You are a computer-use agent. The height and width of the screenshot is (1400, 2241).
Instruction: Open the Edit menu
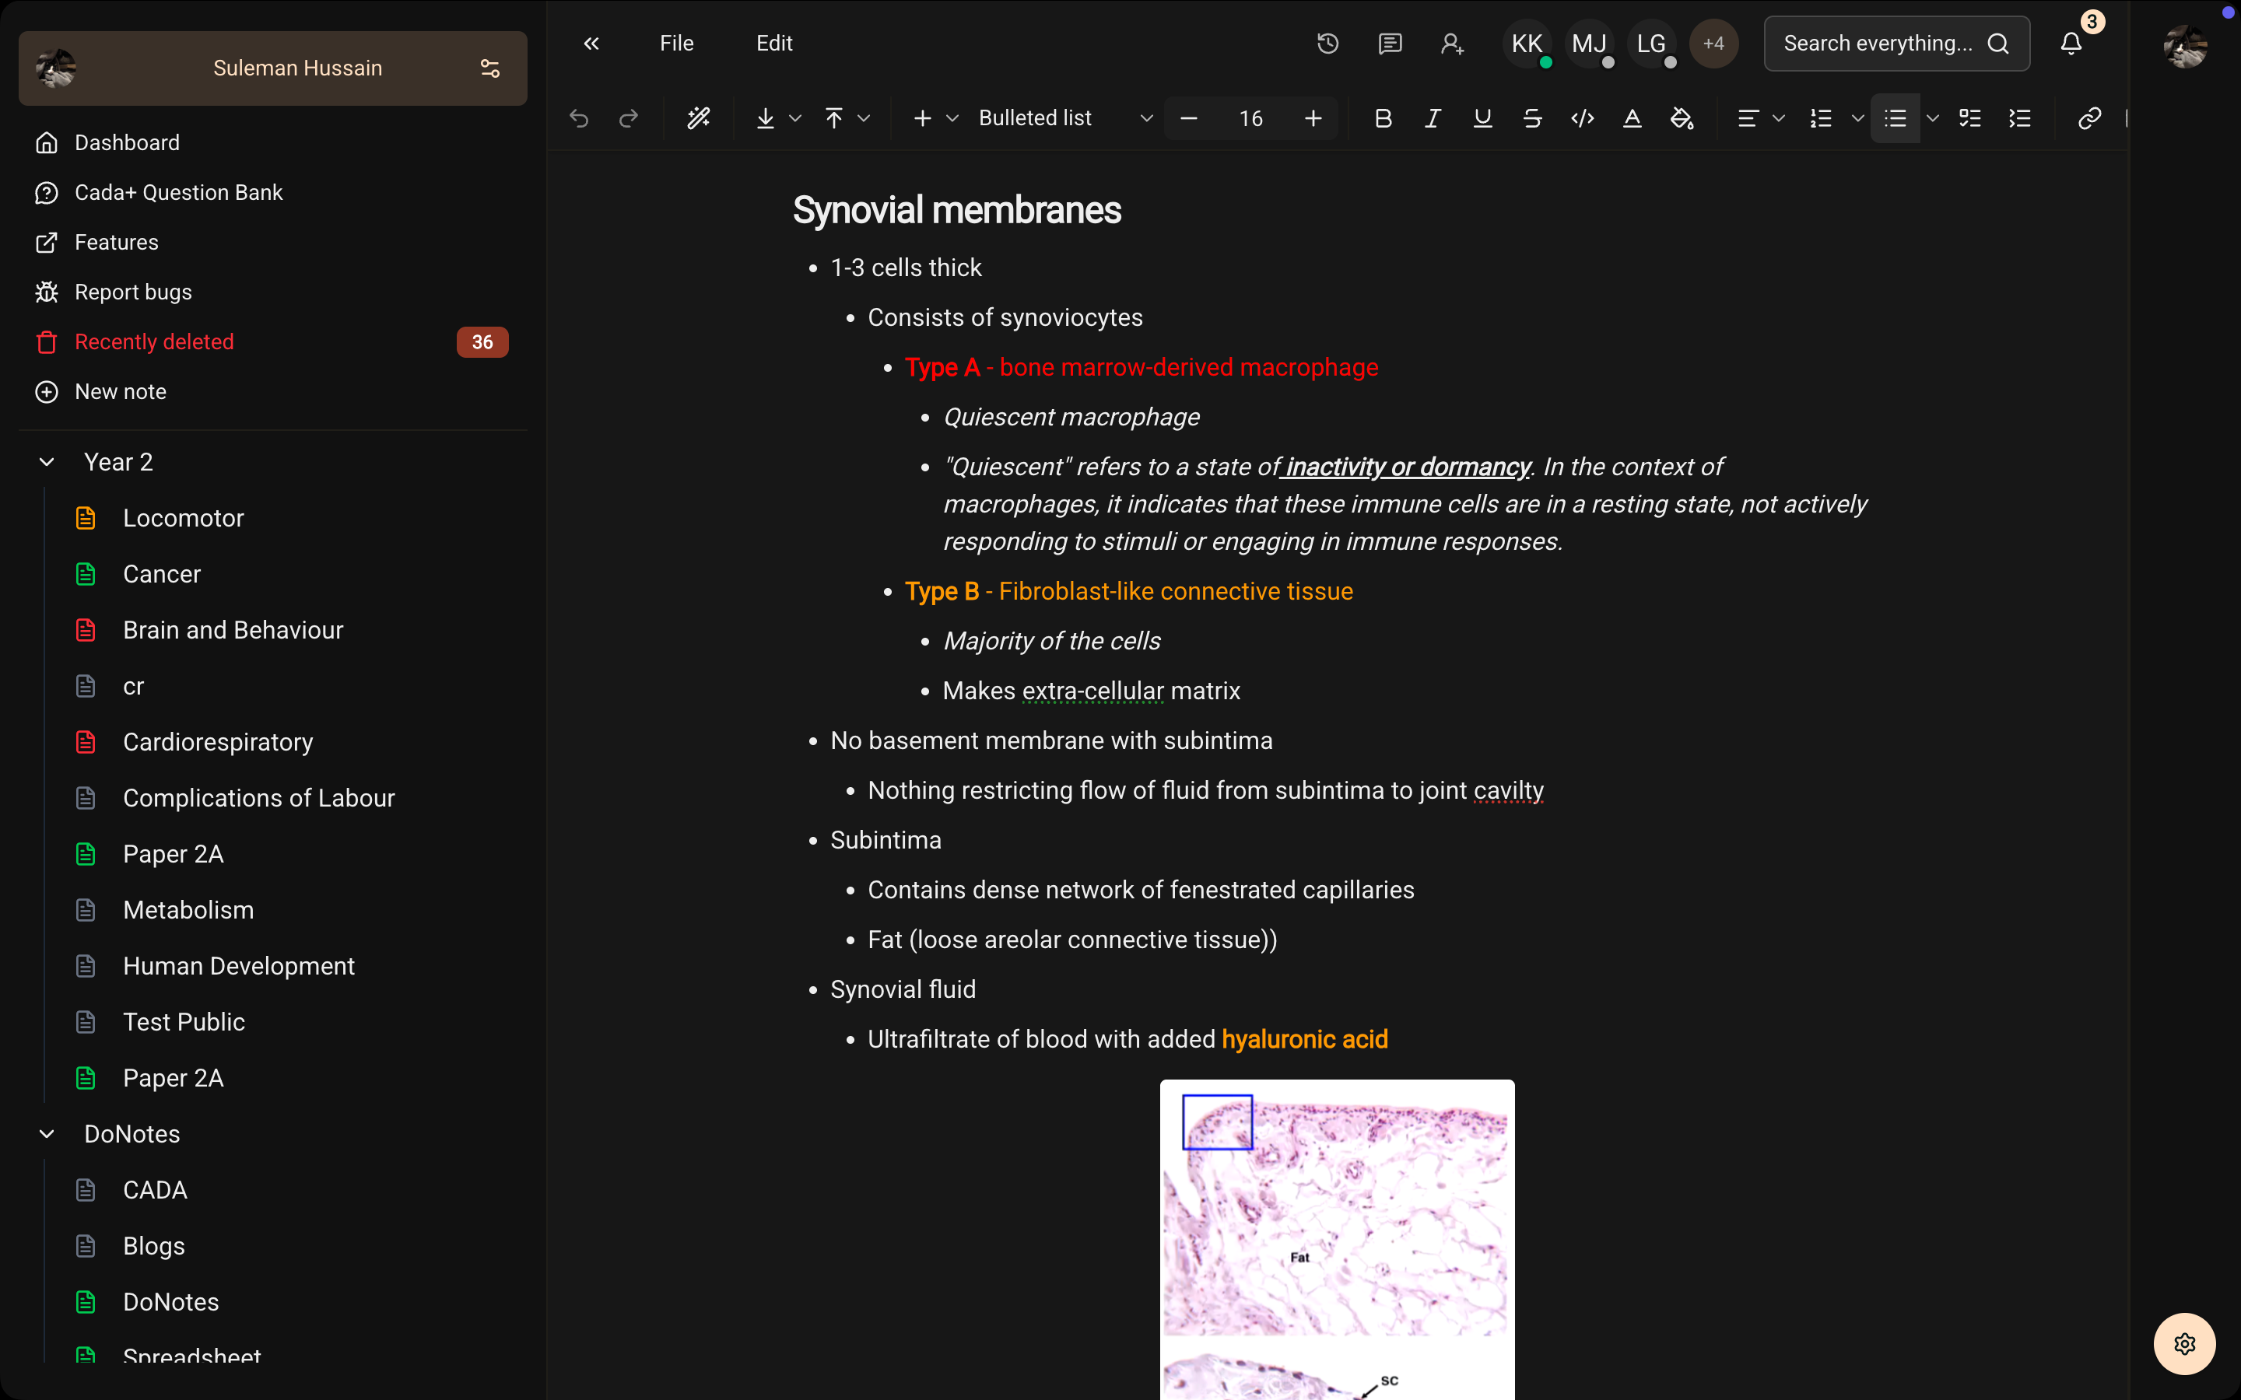tap(774, 44)
